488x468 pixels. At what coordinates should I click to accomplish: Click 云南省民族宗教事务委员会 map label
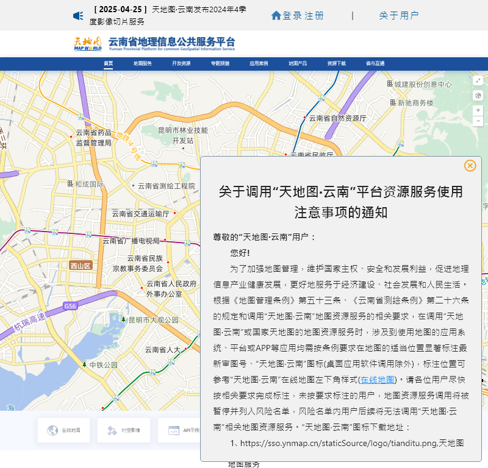tap(138, 263)
